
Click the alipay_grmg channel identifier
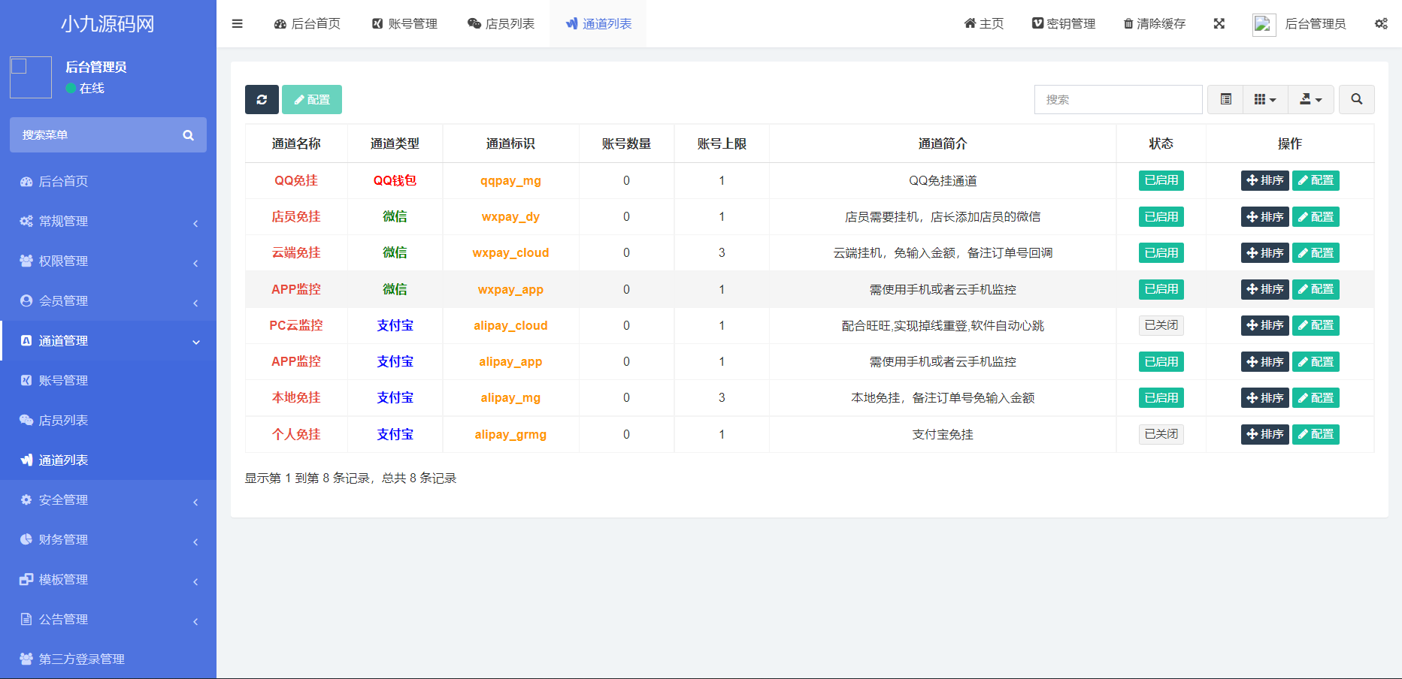[x=510, y=434]
